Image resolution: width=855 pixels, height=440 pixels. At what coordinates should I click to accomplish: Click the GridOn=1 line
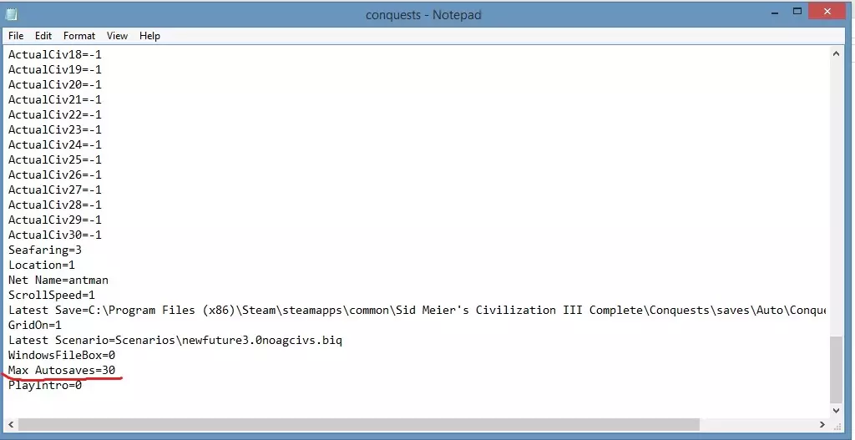[x=35, y=326]
